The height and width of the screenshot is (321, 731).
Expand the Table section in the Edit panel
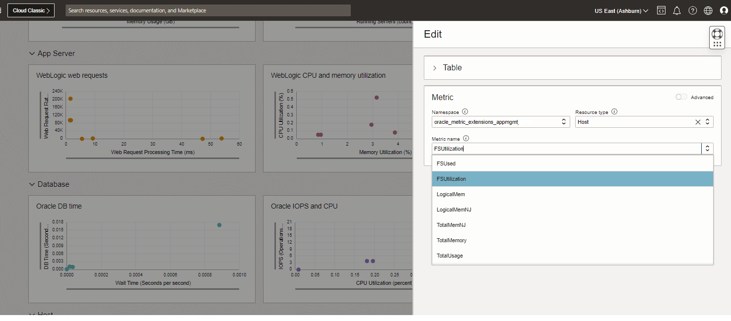(x=435, y=67)
